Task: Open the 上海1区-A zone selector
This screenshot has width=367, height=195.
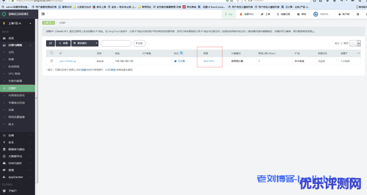Action: point(17,23)
